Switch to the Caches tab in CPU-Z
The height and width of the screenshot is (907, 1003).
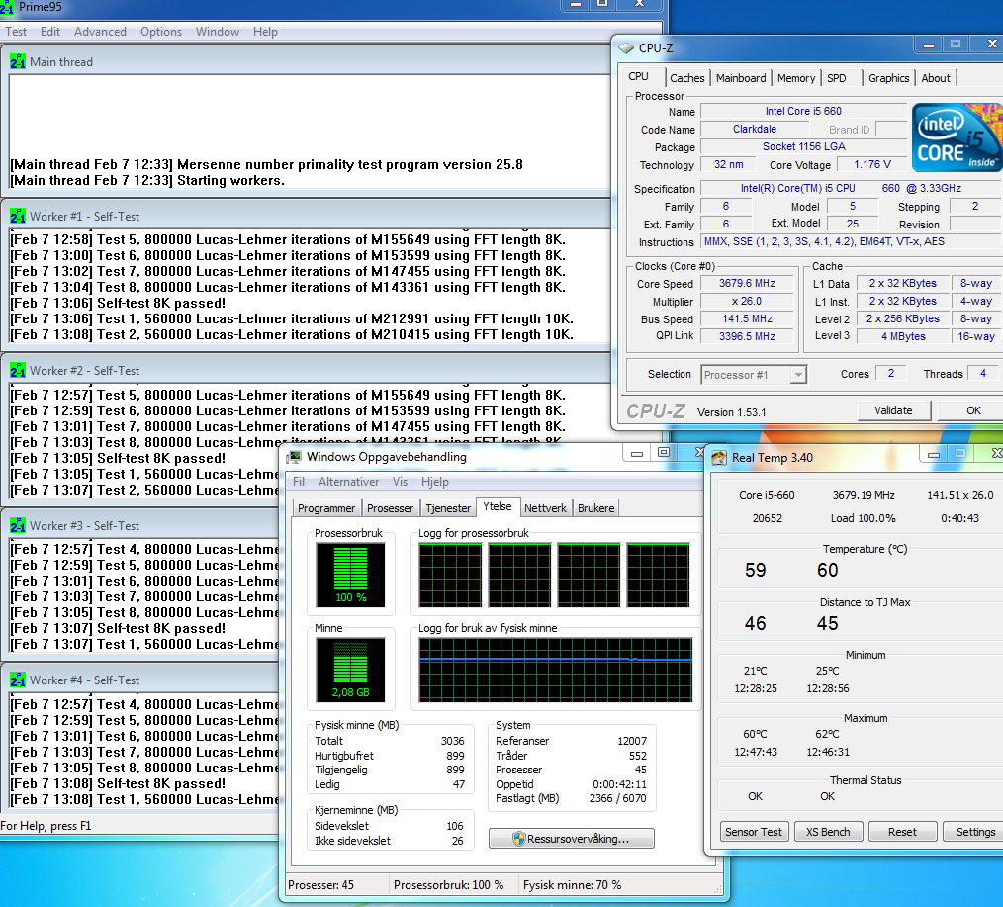[687, 78]
